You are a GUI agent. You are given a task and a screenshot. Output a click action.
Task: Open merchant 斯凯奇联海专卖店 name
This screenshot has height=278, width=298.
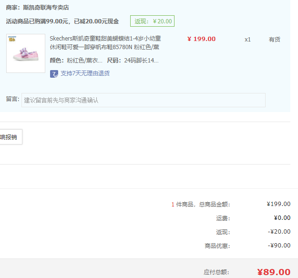(46, 8)
